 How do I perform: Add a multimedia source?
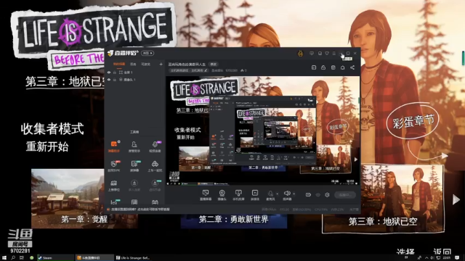tap(255, 195)
